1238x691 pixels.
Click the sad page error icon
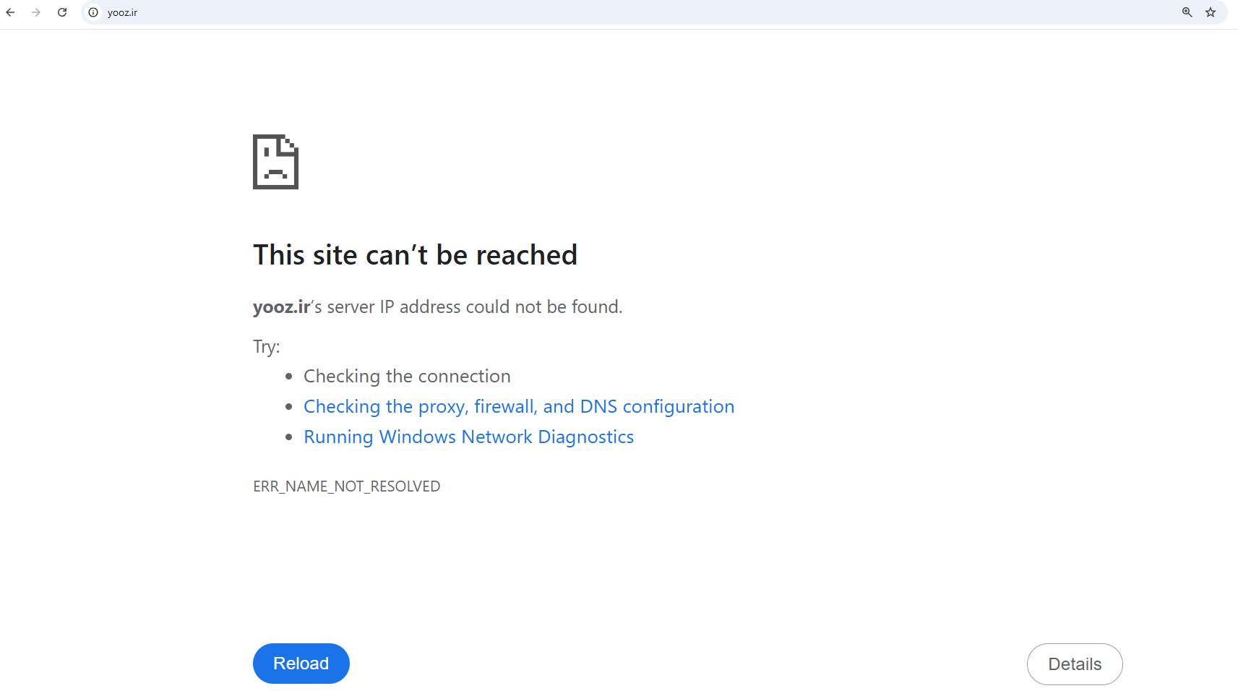coord(275,162)
